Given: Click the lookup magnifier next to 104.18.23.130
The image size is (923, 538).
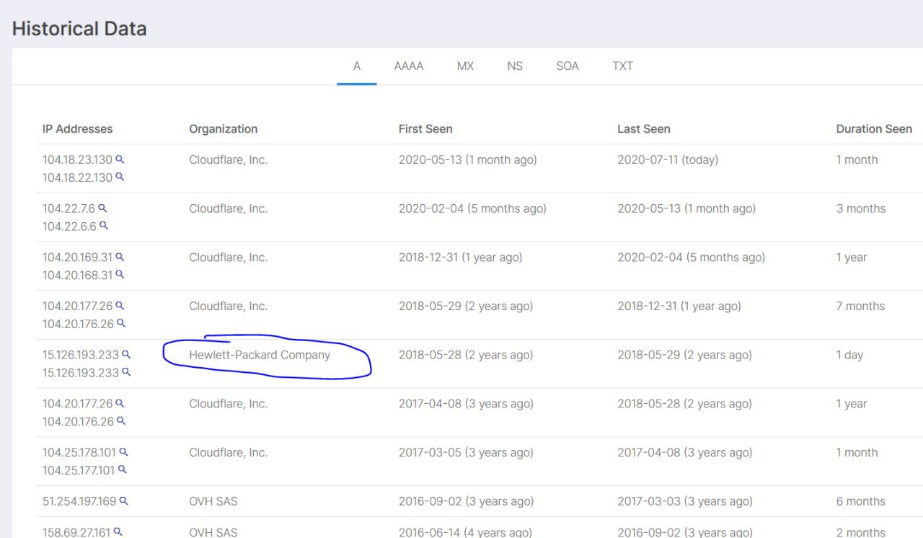Looking at the screenshot, I should (x=120, y=159).
